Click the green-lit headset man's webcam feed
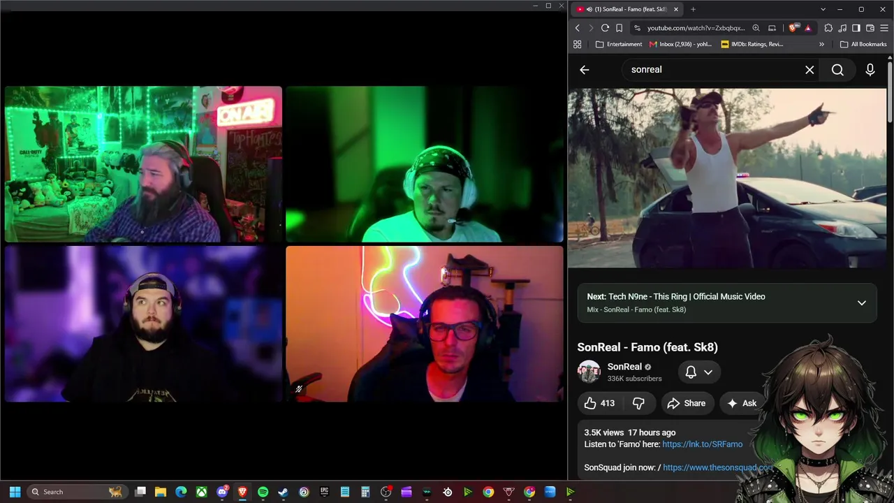The height and width of the screenshot is (503, 894). pyautogui.click(x=424, y=164)
